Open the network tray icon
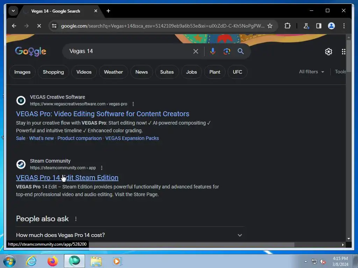The height and width of the screenshot is (268, 358). click(x=314, y=261)
